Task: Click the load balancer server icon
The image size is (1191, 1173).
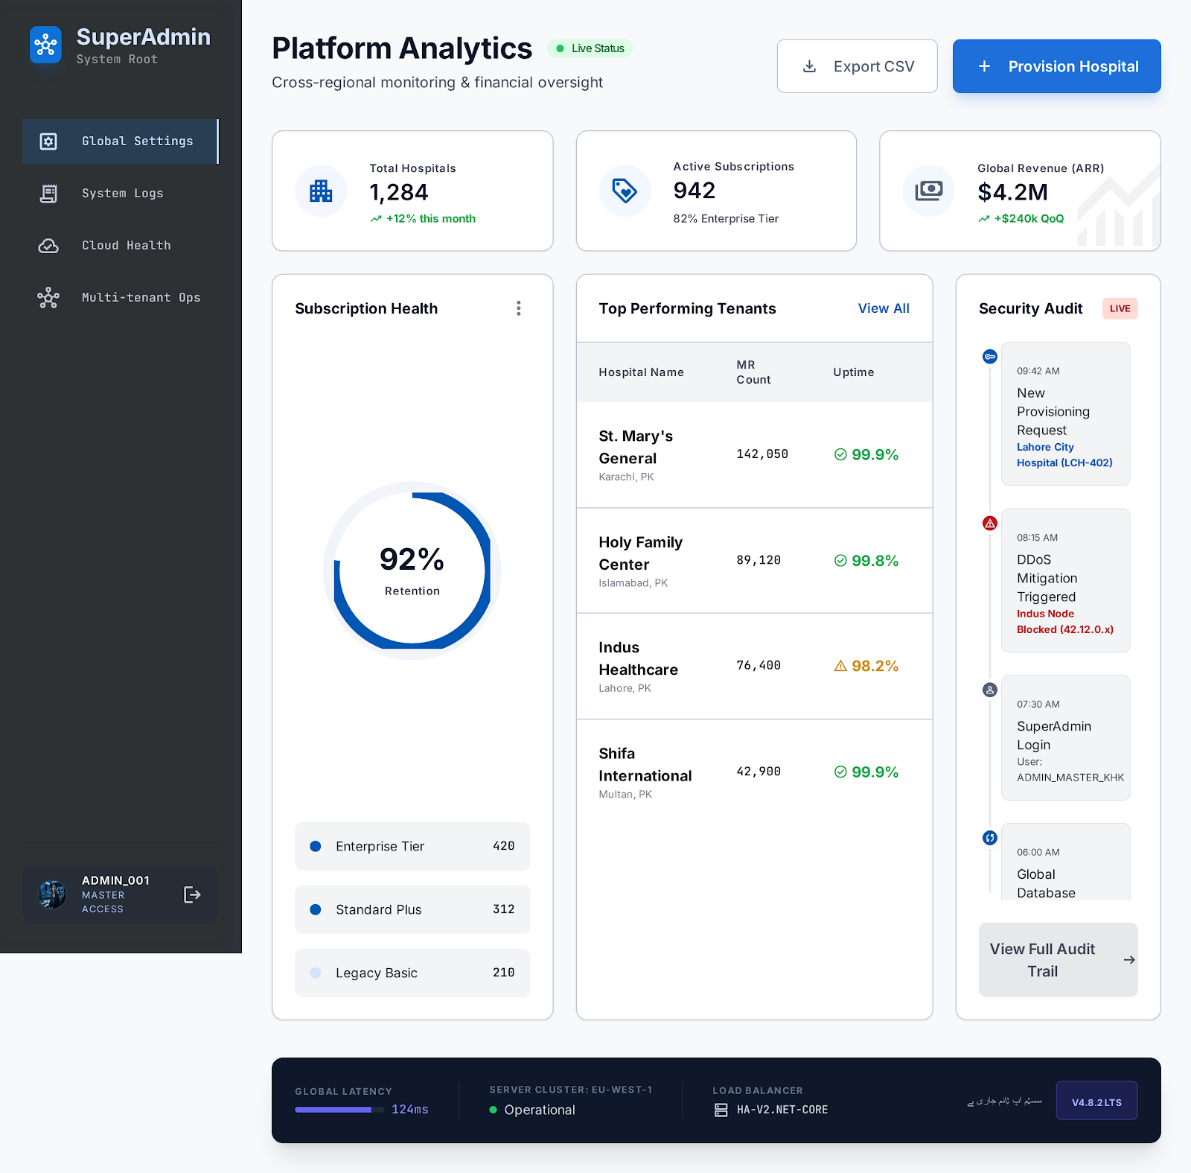Action: (721, 1110)
